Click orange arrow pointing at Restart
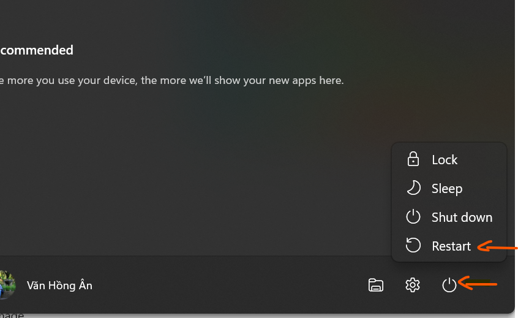Viewport: 518px width, 318px height. [x=496, y=248]
